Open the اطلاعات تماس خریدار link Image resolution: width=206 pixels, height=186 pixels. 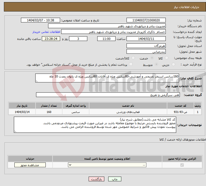pos(46,32)
